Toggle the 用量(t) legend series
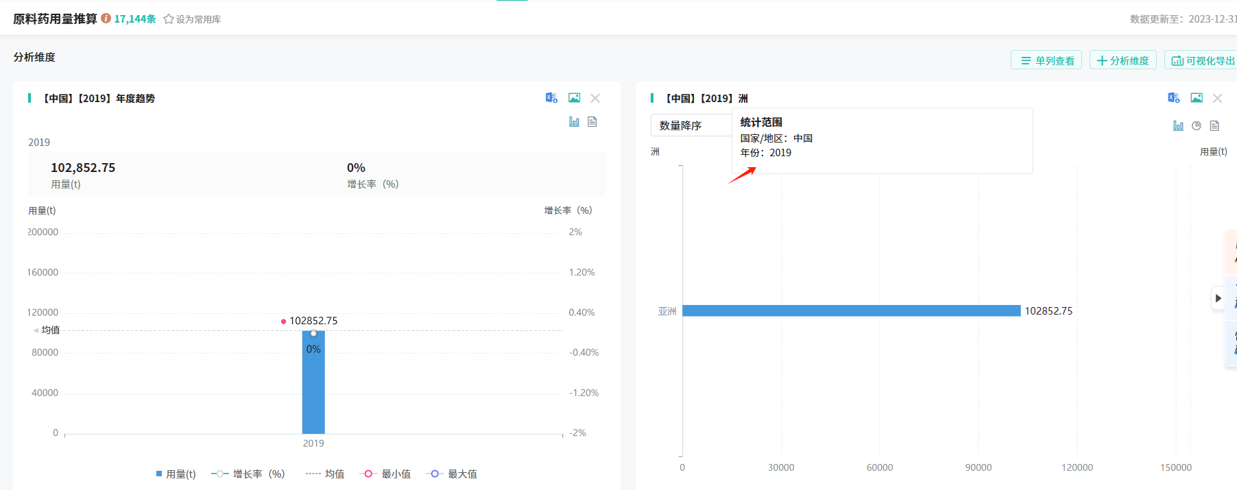This screenshot has width=1237, height=490. (176, 474)
